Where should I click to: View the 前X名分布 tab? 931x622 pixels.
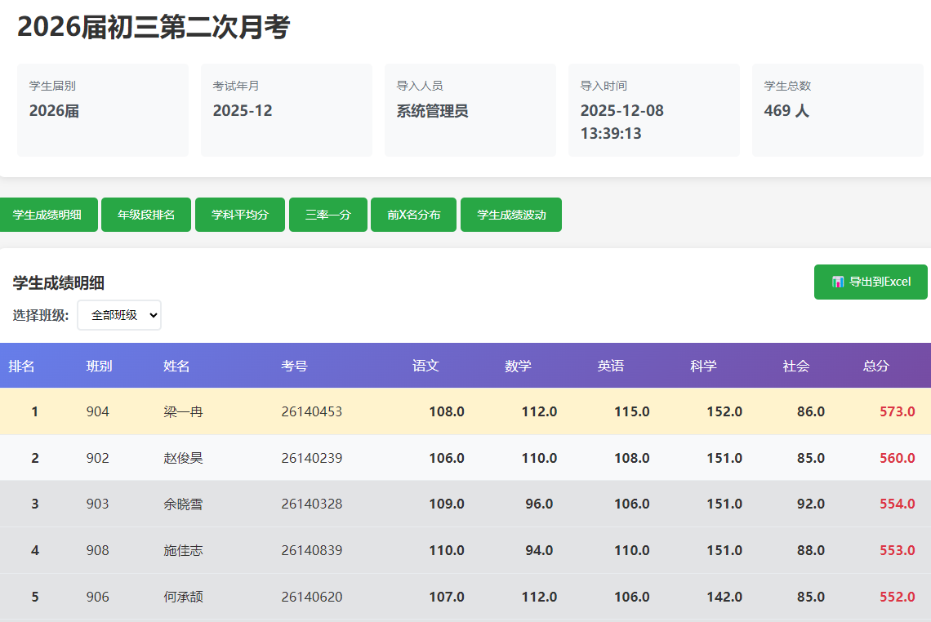coord(413,215)
